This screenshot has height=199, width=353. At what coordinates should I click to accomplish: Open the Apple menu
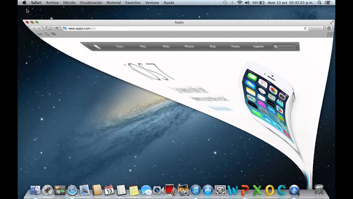coord(24,3)
